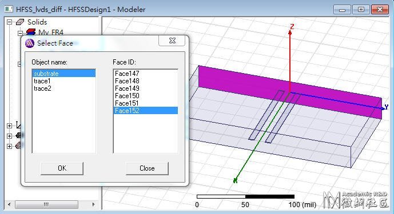Click the Solids folder icon in tree
The width and height of the screenshot is (394, 214).
(x=20, y=22)
